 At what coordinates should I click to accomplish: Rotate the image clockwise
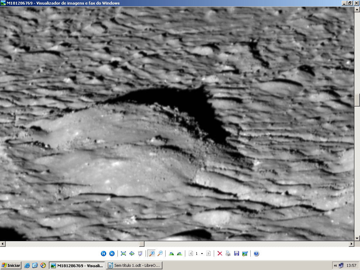coord(171,253)
